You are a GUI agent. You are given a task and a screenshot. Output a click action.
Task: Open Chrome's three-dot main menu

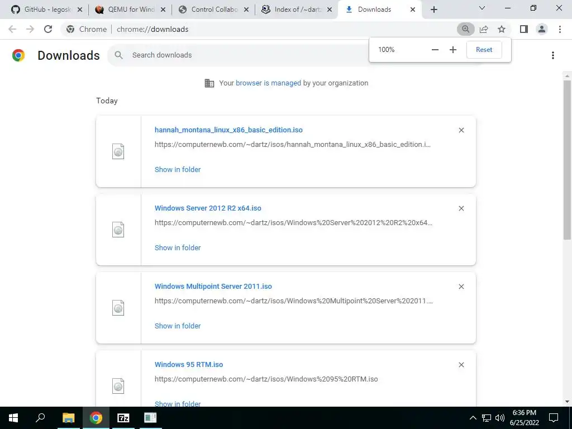click(560, 29)
